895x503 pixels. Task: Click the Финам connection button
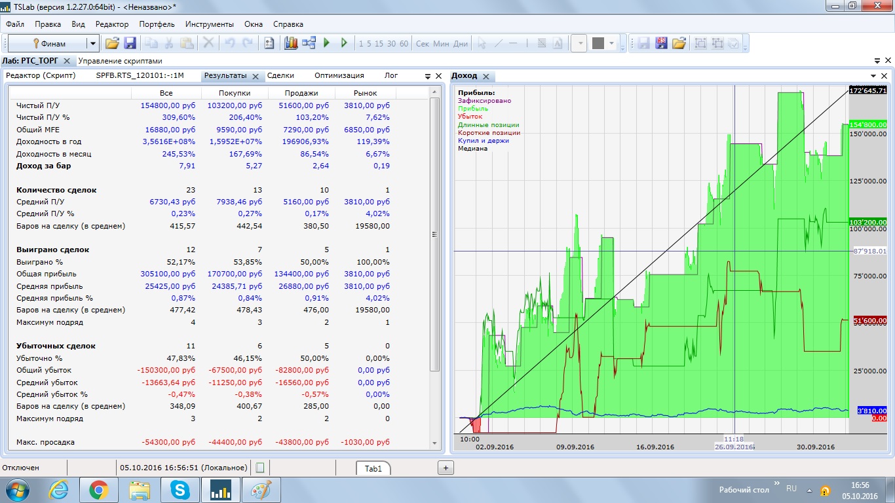point(47,43)
